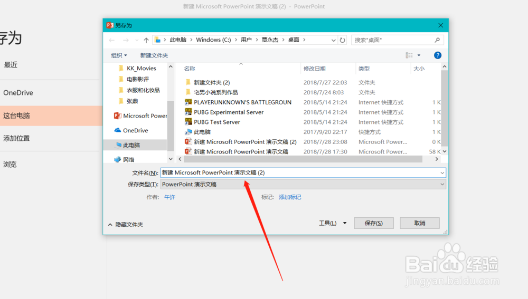Screen dimensions: 528x299
Task: Change view layout icon
Action: point(409,55)
